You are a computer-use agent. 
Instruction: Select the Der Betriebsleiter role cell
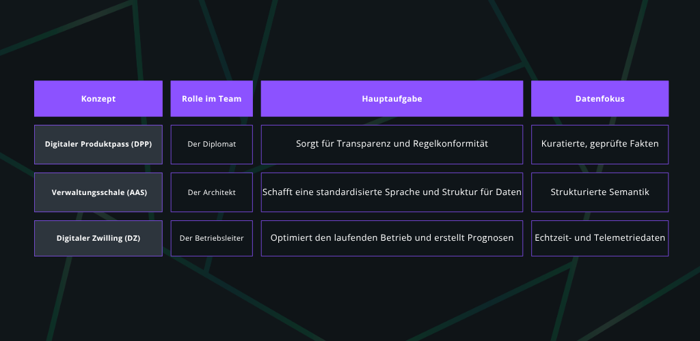point(211,238)
